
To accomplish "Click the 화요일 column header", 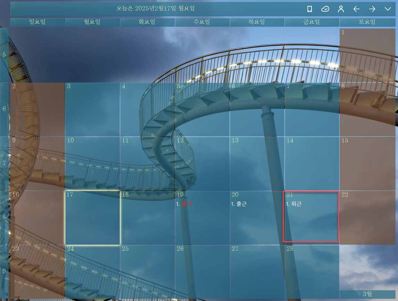I will coord(147,22).
